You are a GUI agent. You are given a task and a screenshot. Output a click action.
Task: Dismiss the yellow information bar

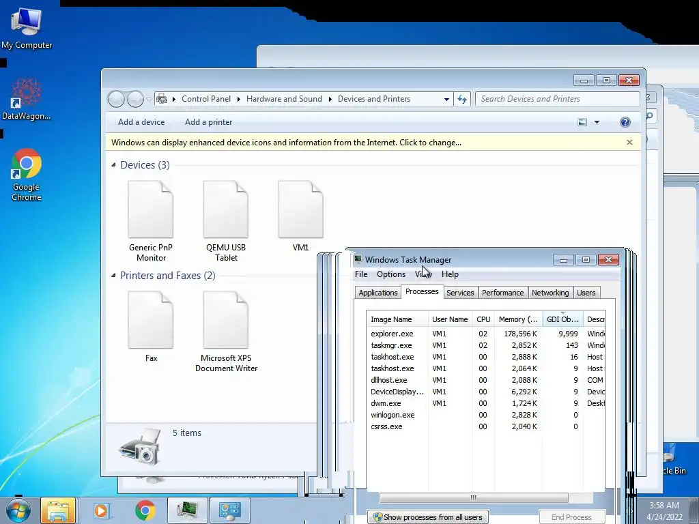click(x=629, y=142)
